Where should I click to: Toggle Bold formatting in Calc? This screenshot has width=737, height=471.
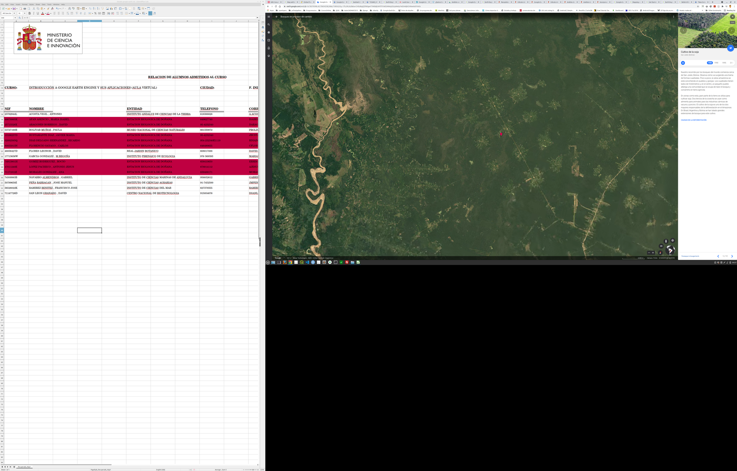coord(30,13)
